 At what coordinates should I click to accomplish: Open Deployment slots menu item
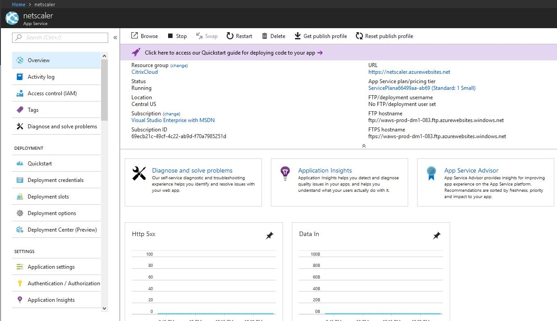coord(56,197)
